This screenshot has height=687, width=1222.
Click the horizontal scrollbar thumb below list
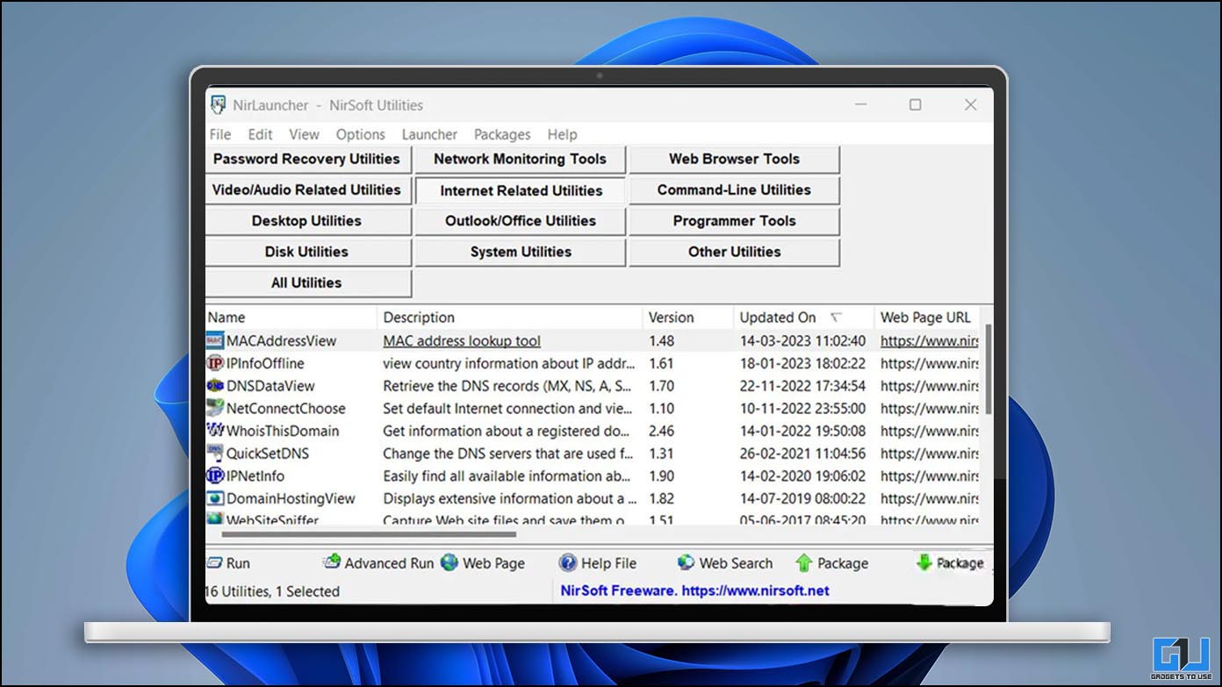click(x=369, y=533)
